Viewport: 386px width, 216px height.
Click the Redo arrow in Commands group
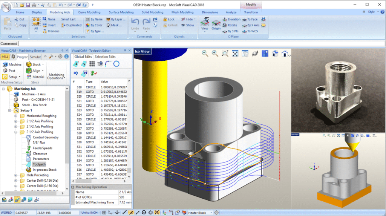click(x=146, y=21)
